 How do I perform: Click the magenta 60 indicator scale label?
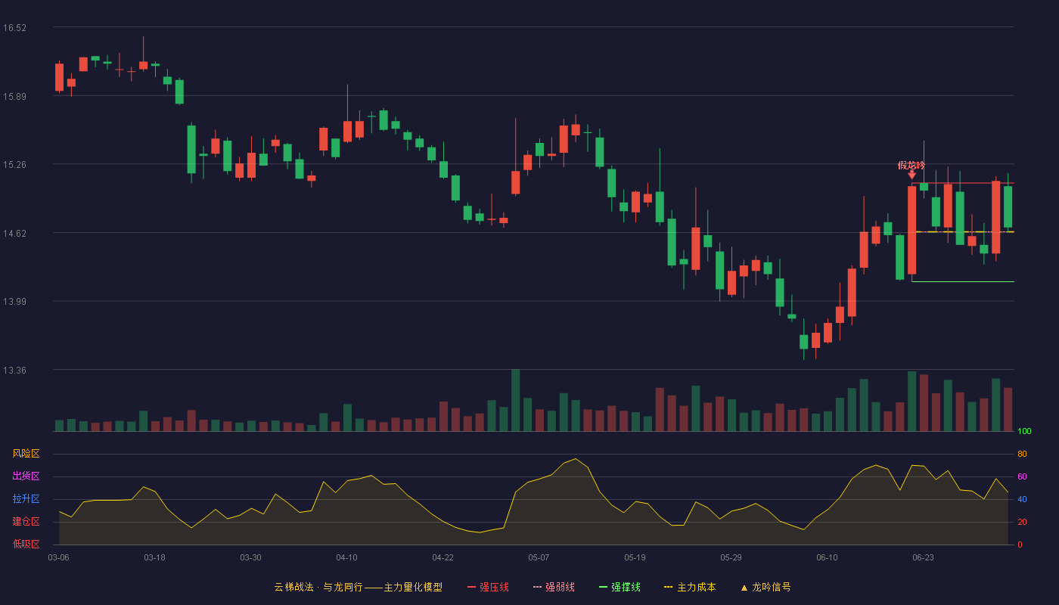pos(1022,476)
